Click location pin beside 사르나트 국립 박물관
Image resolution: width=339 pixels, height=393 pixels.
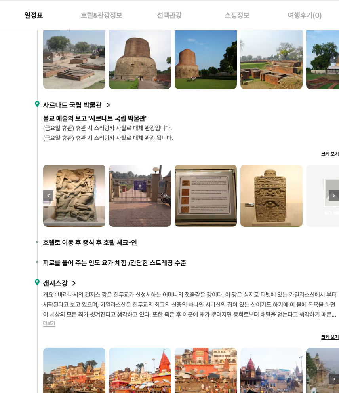[37, 104]
